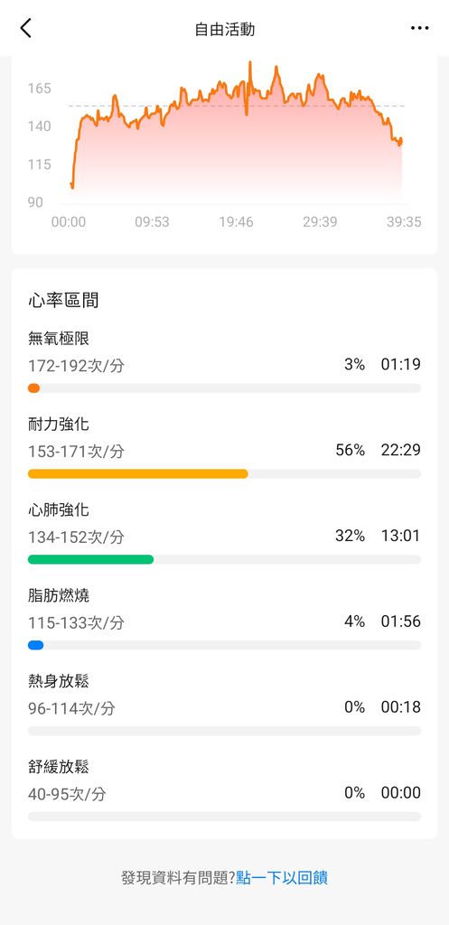This screenshot has width=449, height=925.
Task: Select the orange 無氧極限 progress bar
Action: 224,388
